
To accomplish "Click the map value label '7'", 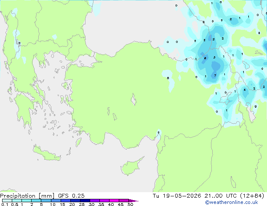I will [215, 76].
